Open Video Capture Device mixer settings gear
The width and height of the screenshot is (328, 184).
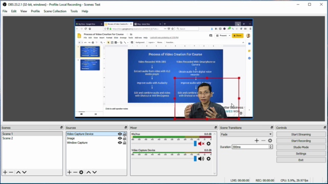click(x=209, y=159)
